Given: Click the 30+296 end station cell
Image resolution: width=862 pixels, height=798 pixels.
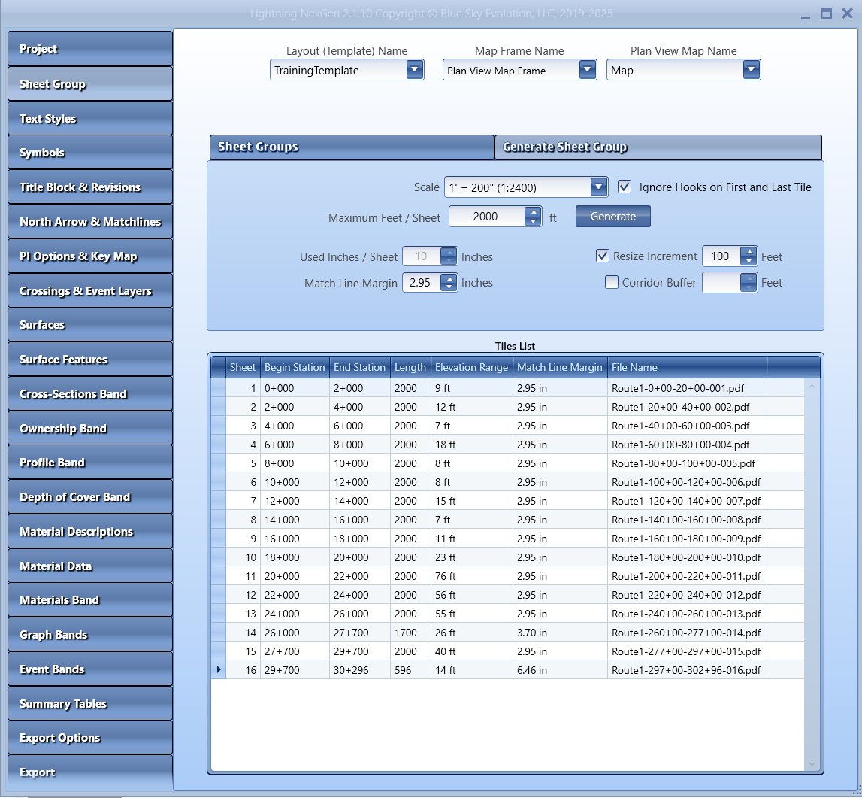Looking at the screenshot, I should tap(359, 670).
